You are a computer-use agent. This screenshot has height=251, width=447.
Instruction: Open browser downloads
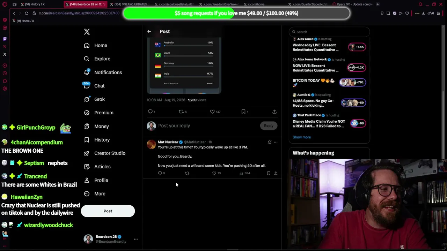pyautogui.click(x=423, y=13)
